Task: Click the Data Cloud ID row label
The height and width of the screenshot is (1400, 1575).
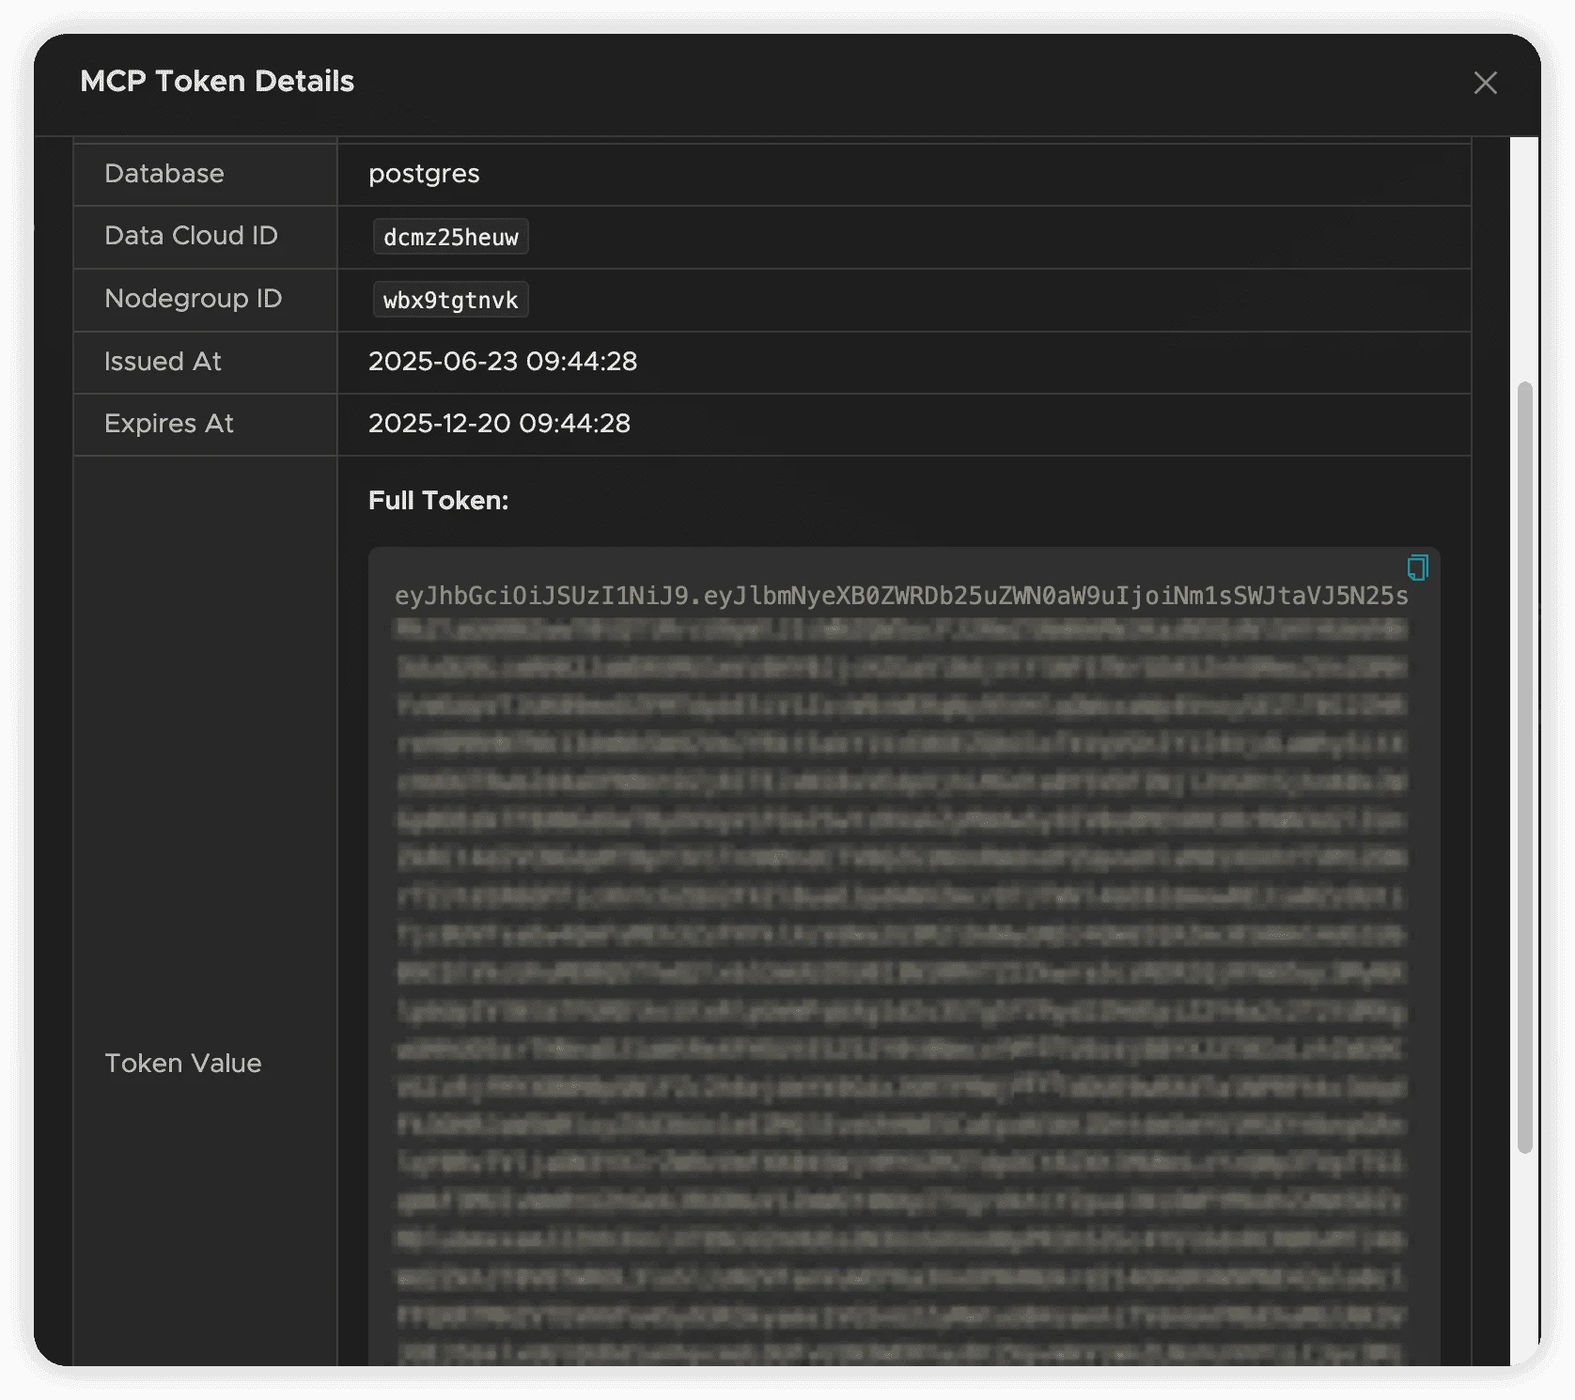Action: click(x=191, y=236)
